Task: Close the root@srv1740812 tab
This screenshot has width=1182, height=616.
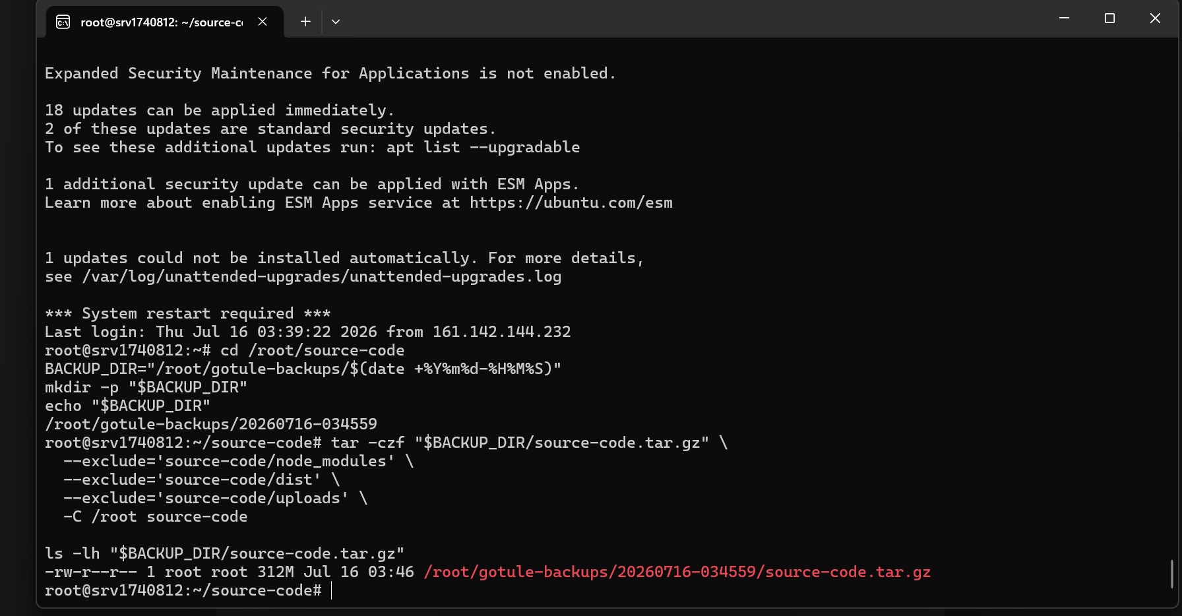Action: (263, 22)
